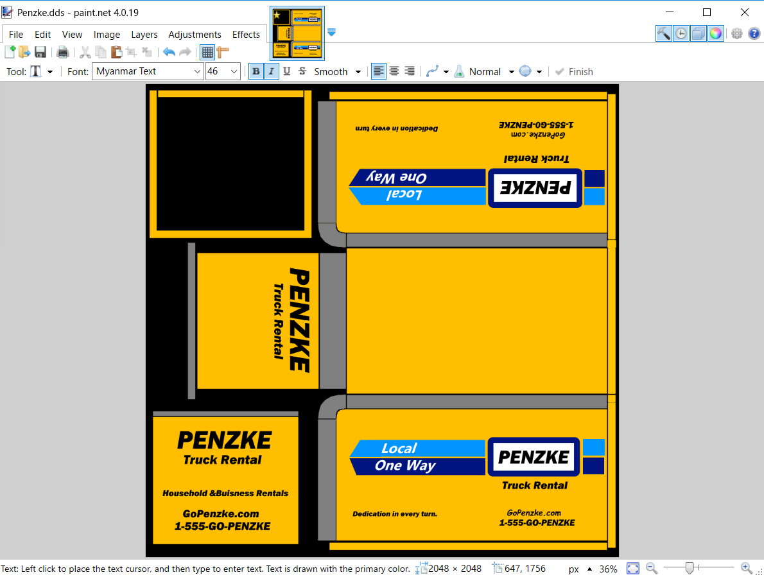Toggle the Colors window wheel button
Image resolution: width=764 pixels, height=577 pixels.
[x=715, y=33]
